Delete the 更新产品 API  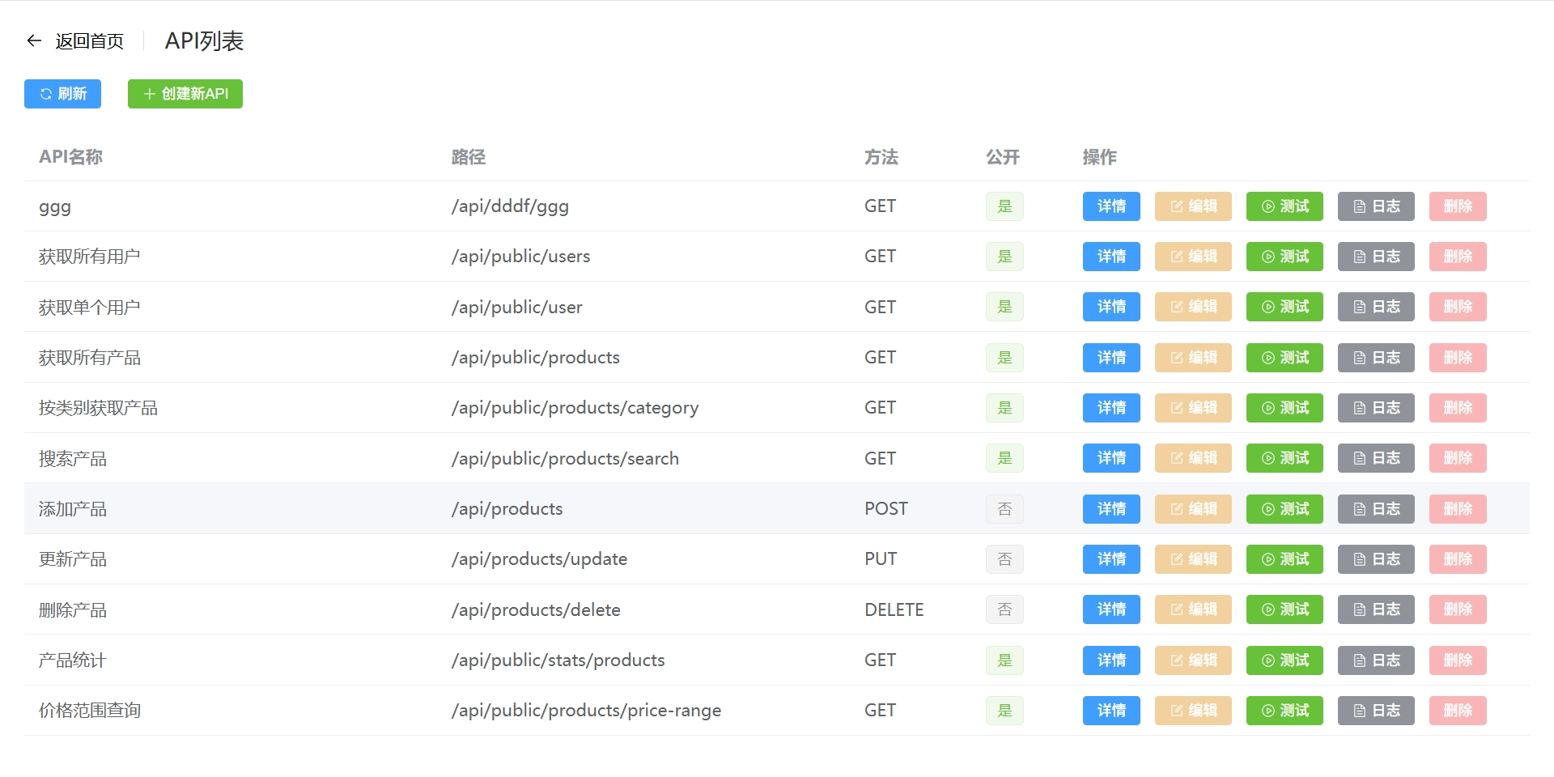pos(1458,559)
